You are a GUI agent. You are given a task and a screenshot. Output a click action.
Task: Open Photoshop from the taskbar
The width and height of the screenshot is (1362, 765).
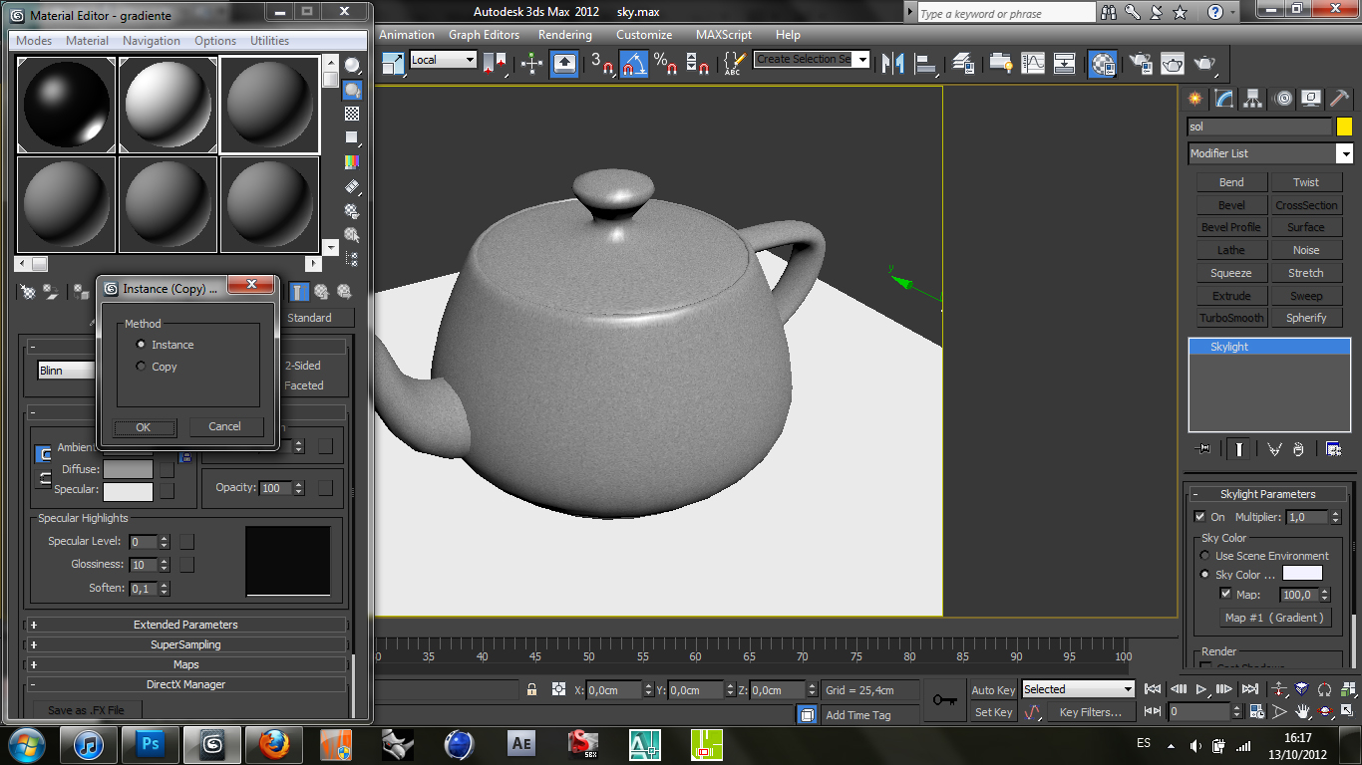[151, 743]
